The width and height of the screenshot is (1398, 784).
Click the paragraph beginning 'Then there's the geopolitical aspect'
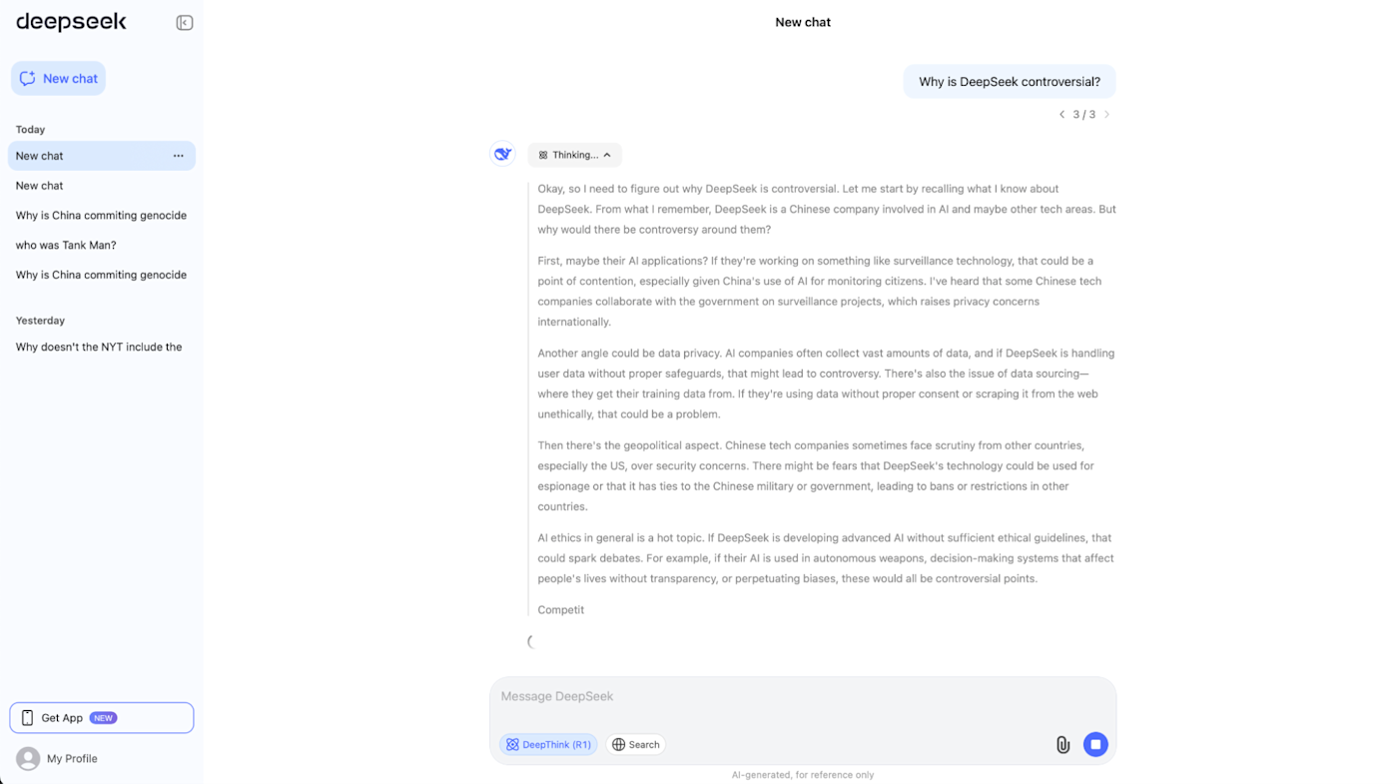click(x=816, y=476)
